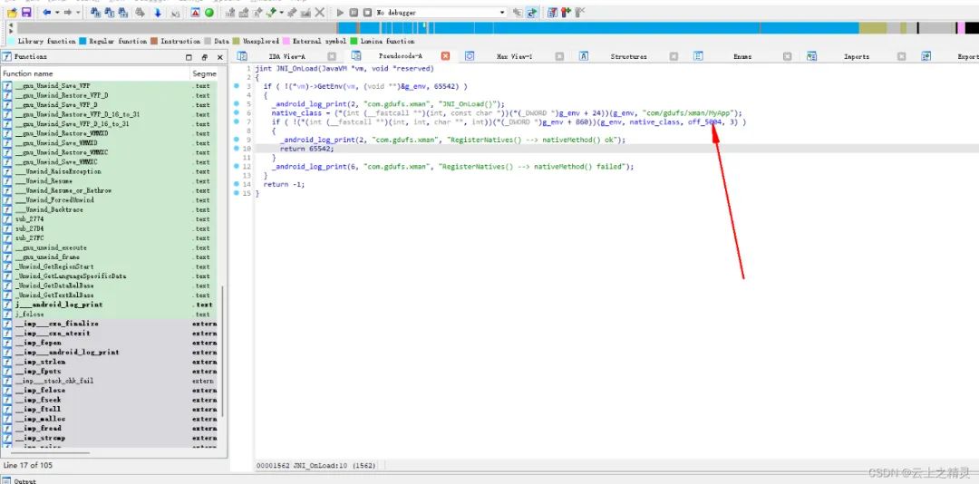The height and width of the screenshot is (484, 979).
Task: Toggle the breakpoint dot on code line 15
Action: coord(237,193)
